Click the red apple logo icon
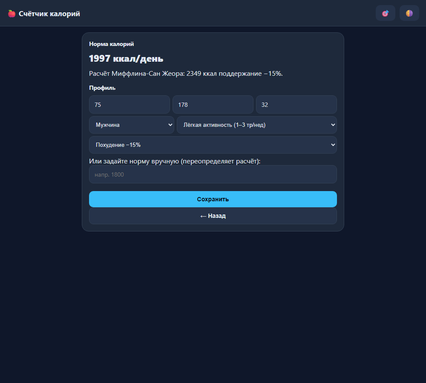This screenshot has height=383, width=426. (x=12, y=14)
